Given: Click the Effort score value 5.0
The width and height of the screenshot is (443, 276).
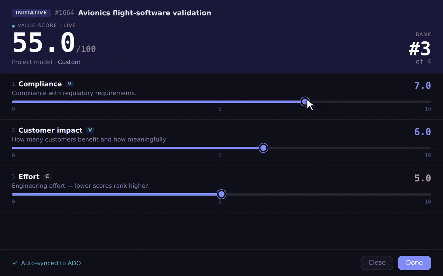Looking at the screenshot, I should click(x=423, y=178).
